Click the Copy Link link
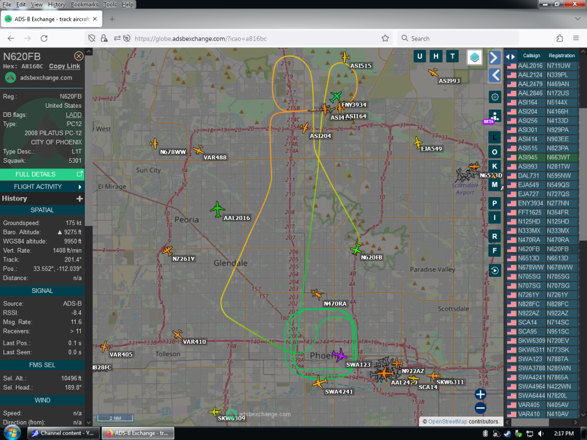This screenshot has height=440, width=587. tap(64, 66)
